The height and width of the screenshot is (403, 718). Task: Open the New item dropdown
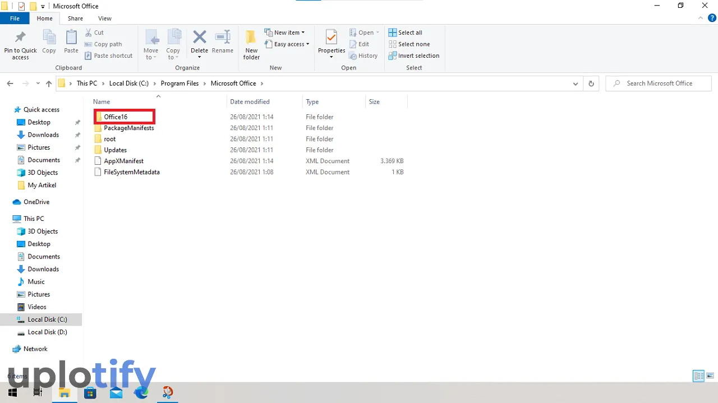(284, 33)
